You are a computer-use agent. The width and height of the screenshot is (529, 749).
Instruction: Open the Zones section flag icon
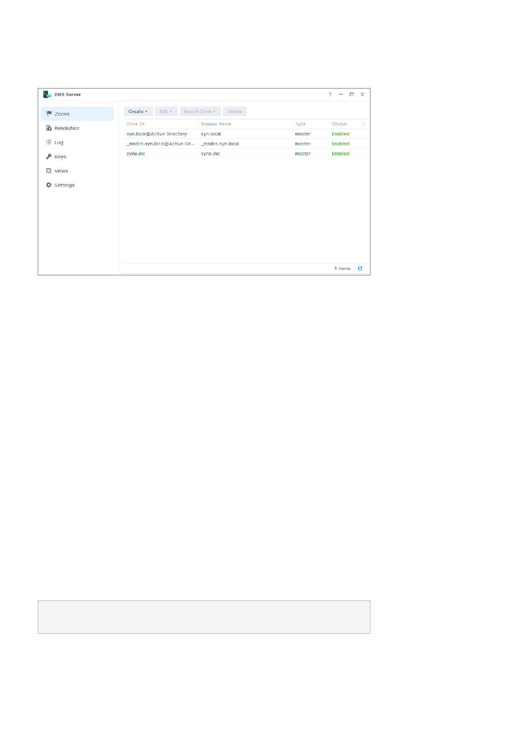49,114
